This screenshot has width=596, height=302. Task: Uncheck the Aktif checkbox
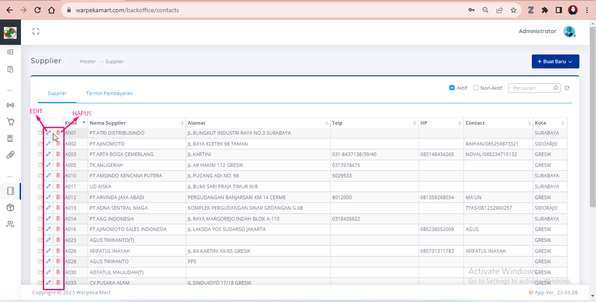452,88
